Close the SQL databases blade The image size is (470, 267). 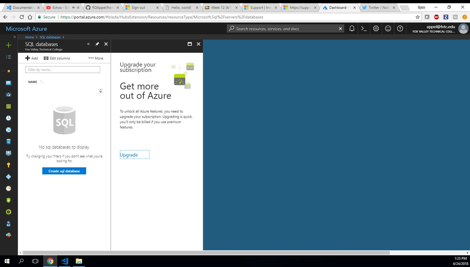tap(106, 44)
